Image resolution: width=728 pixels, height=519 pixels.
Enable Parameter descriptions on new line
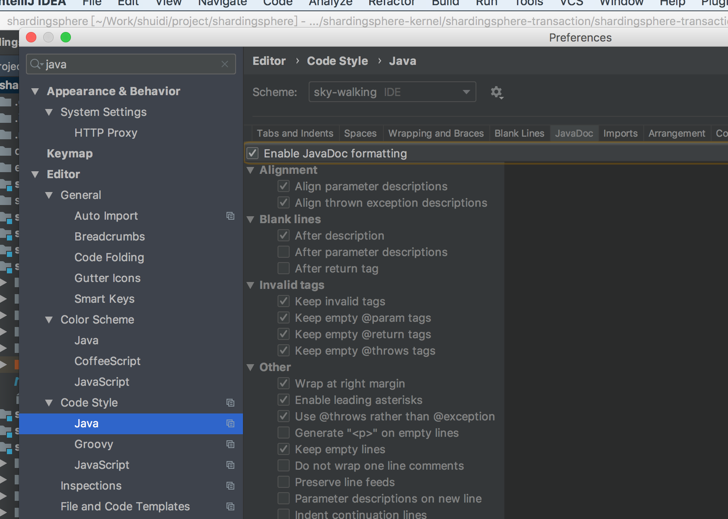coord(284,499)
